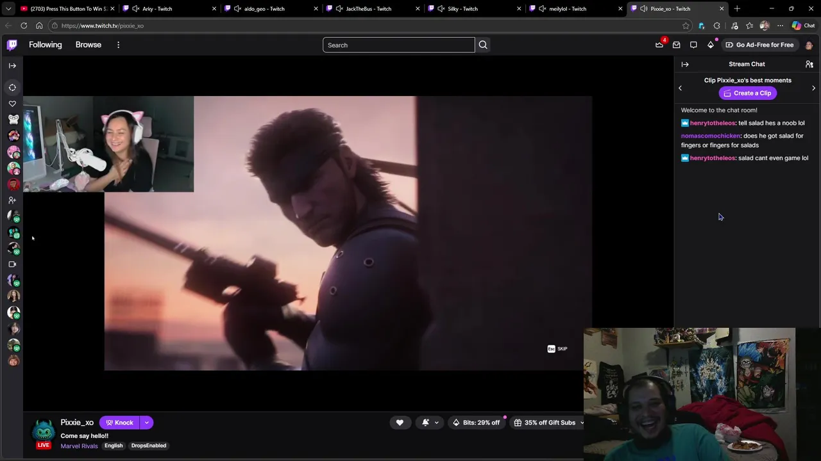Click the magnifier search button
This screenshot has width=821, height=461.
pos(483,45)
